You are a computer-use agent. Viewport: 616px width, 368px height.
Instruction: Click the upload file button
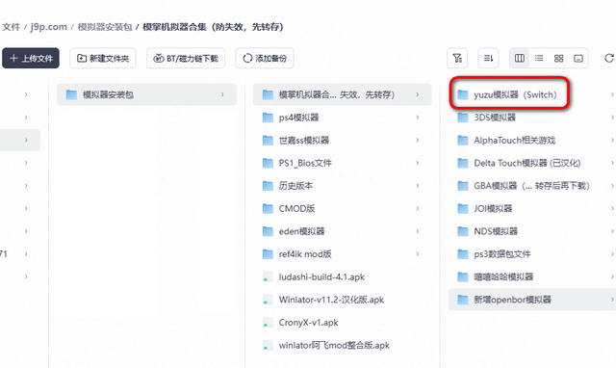(31, 58)
